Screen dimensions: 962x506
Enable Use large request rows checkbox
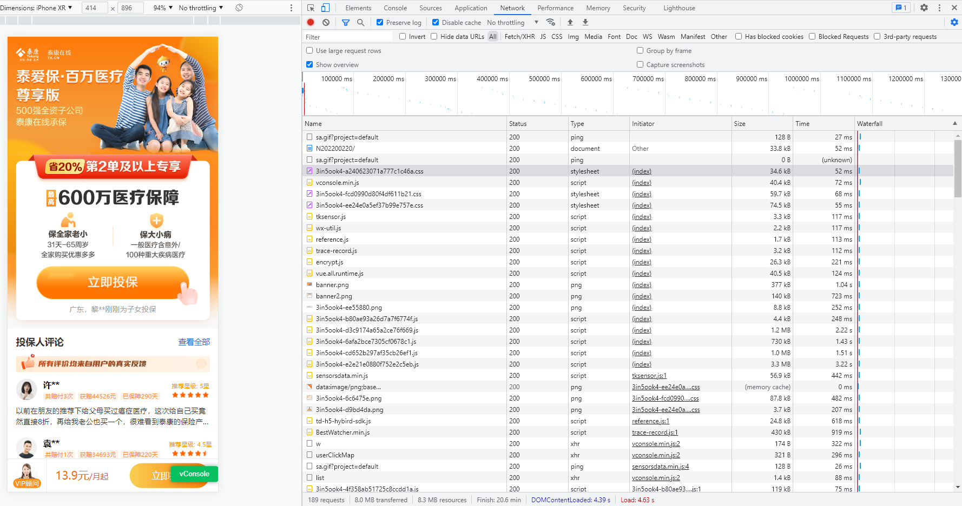pos(309,50)
